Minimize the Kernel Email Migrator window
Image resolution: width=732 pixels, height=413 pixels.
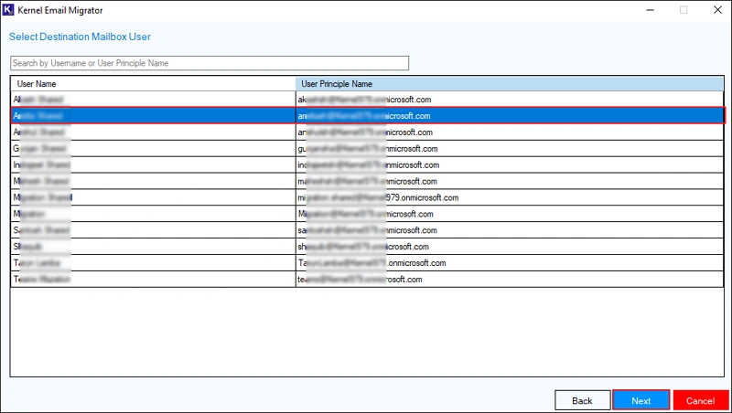[650, 10]
